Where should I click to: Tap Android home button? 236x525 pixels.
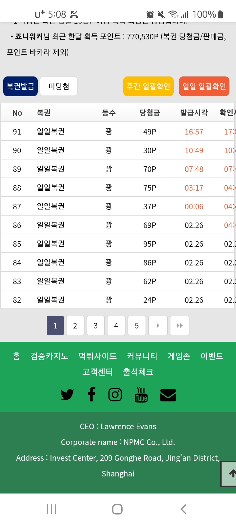[117, 509]
